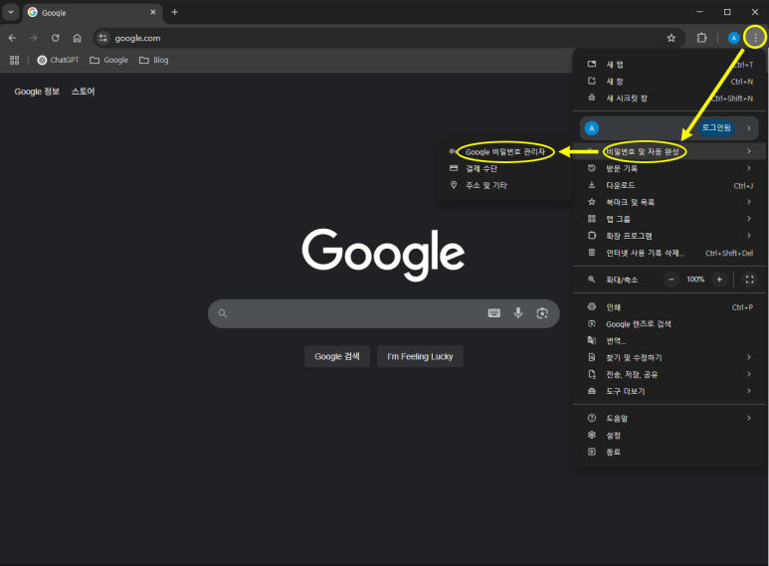Expand the 로그인됨 profile row
This screenshot has height=566, width=769.
pos(669,128)
